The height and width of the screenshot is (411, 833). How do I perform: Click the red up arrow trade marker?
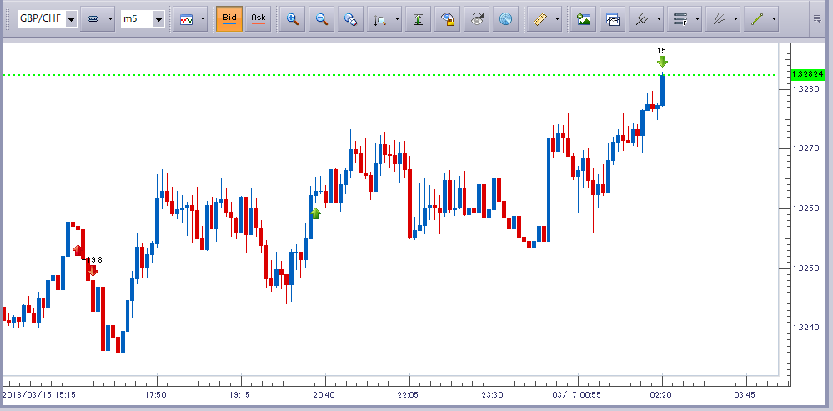(x=77, y=250)
